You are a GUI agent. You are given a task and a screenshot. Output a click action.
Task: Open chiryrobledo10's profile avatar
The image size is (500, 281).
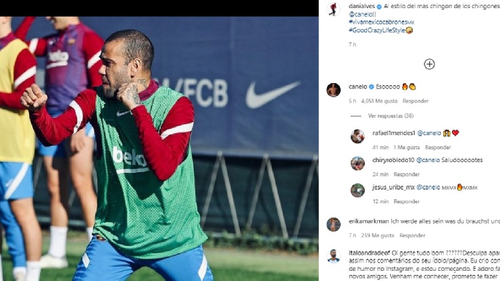click(357, 163)
